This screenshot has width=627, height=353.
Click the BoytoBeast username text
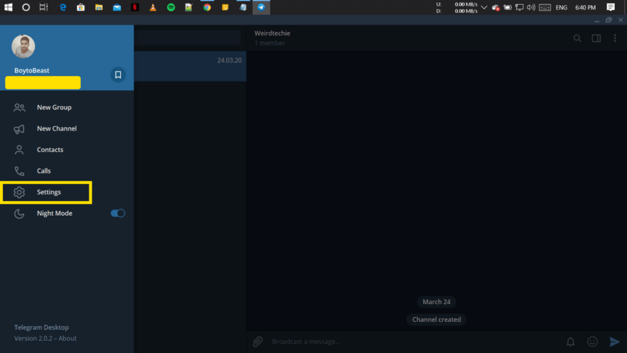coord(32,70)
